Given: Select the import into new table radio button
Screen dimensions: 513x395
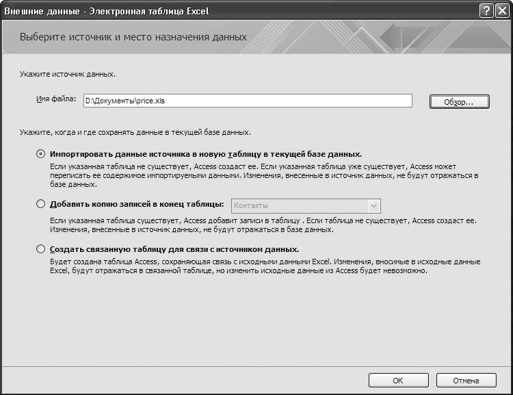Looking at the screenshot, I should coord(41,154).
